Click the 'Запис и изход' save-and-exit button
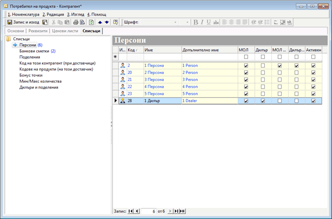 coord(23,22)
